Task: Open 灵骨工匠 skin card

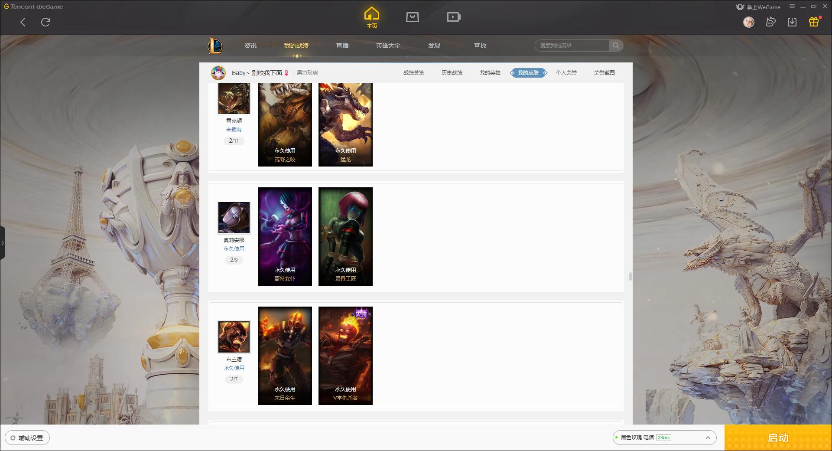Action: tap(345, 236)
